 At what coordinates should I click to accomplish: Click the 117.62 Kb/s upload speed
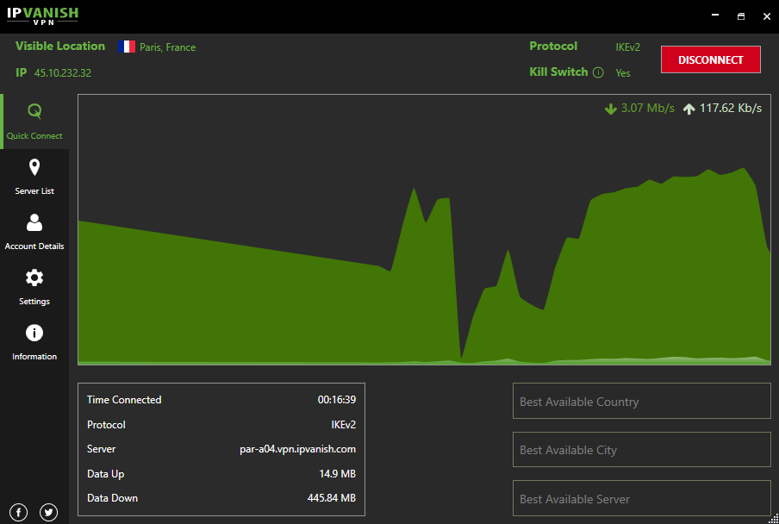[731, 108]
